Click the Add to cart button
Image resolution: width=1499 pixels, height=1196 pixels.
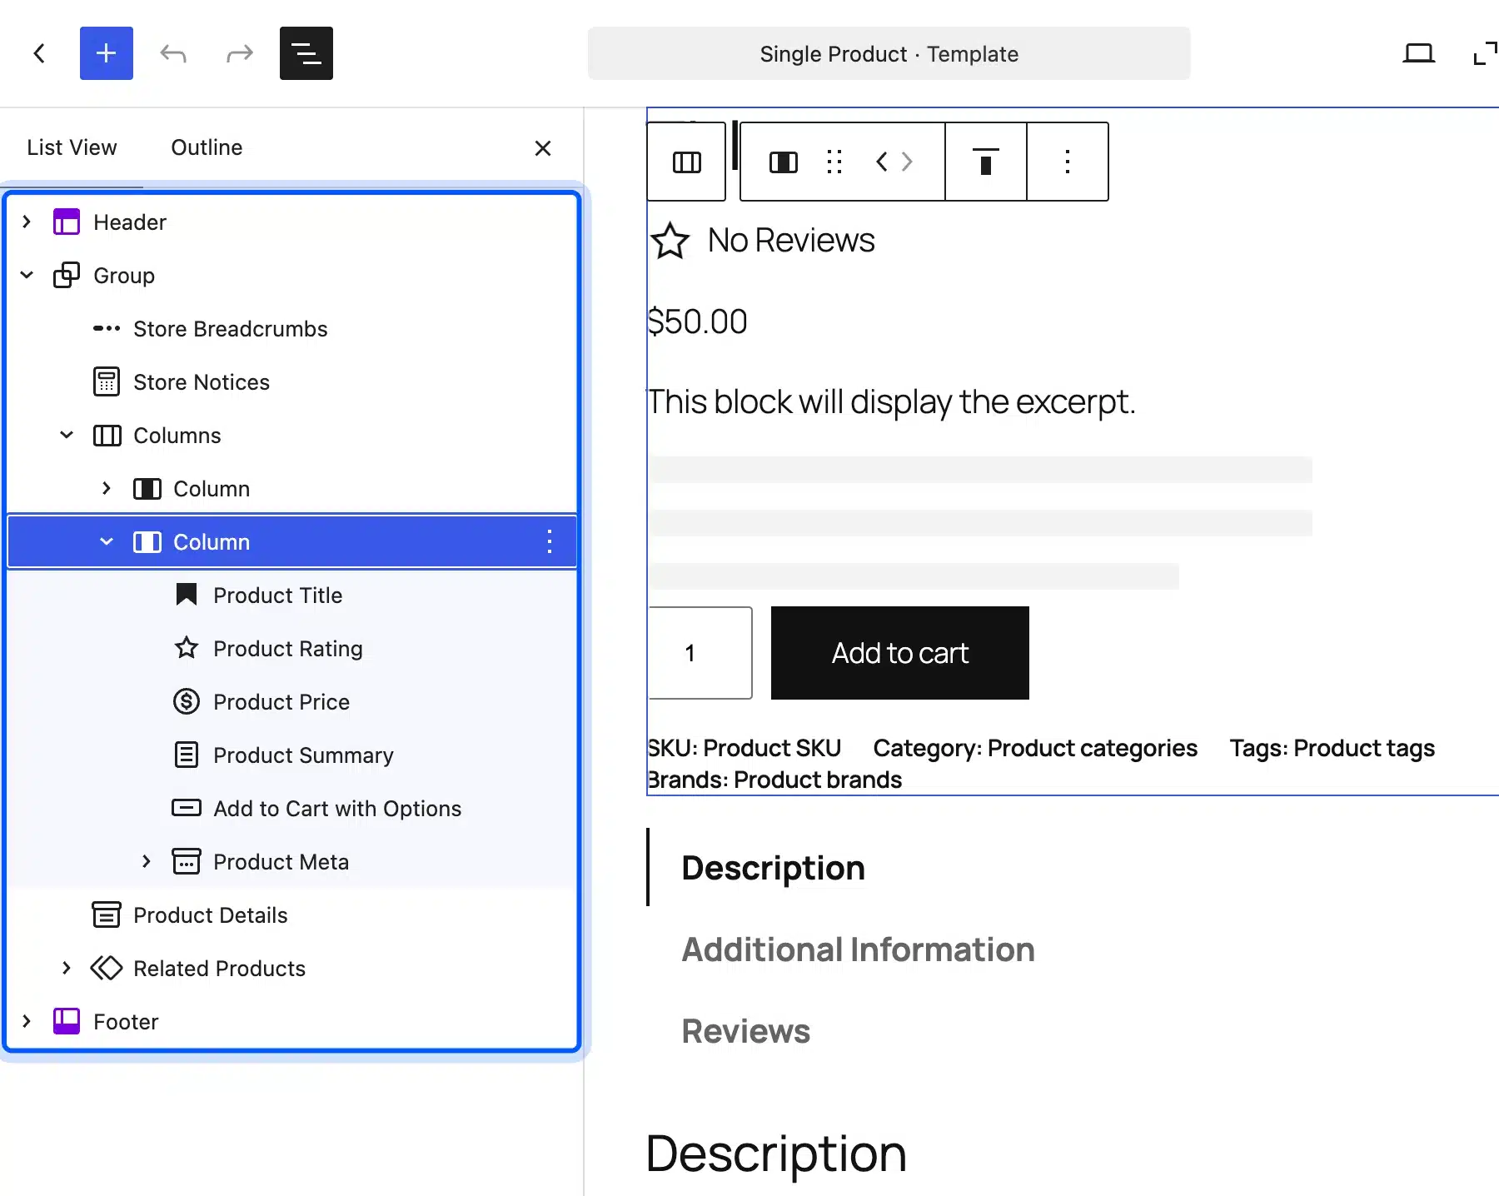(899, 653)
